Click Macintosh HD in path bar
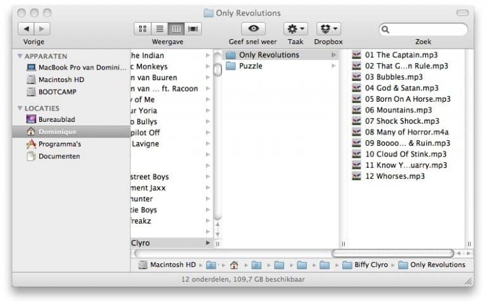Screen dimensions: 486x305 (167, 265)
